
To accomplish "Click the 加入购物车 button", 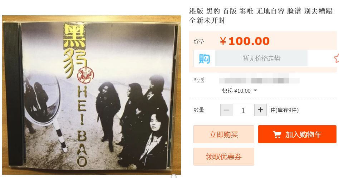I will coord(297,134).
